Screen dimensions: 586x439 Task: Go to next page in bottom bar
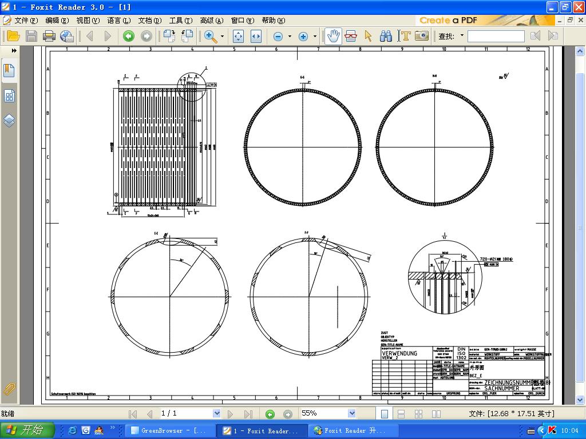click(230, 414)
